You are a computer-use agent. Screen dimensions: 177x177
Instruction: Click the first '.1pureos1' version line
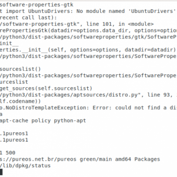pos(14,134)
